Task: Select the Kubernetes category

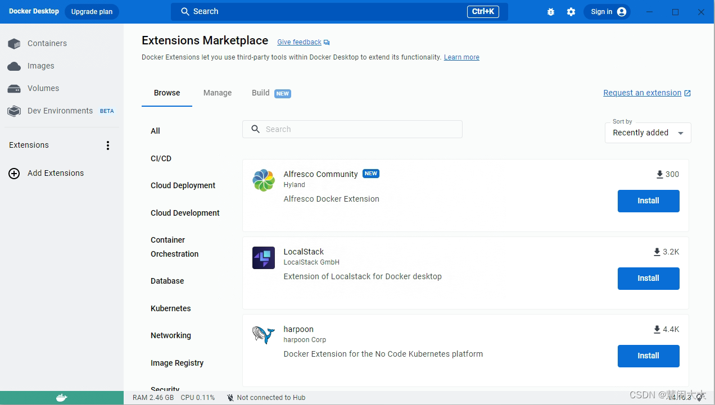Action: tap(170, 308)
